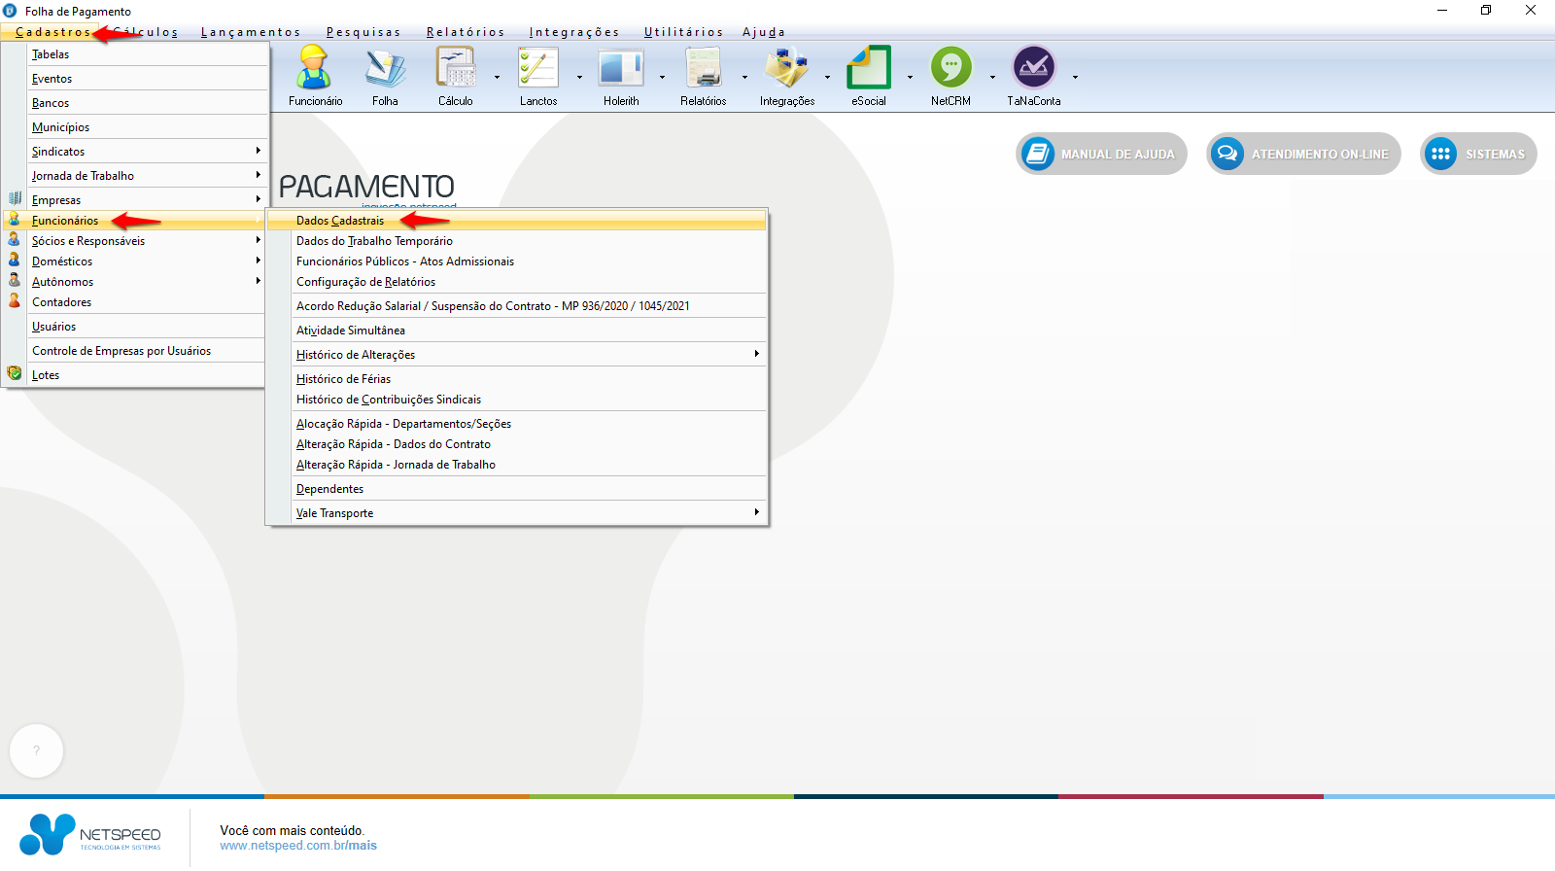
Task: Open the Lançamentos menu
Action: tap(251, 32)
